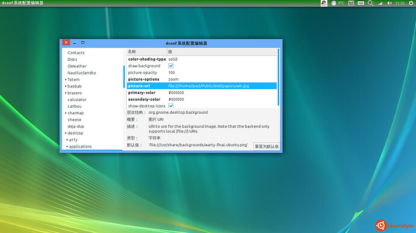
Task: Open the keyboard input method indicator
Action: [x=361, y=3]
